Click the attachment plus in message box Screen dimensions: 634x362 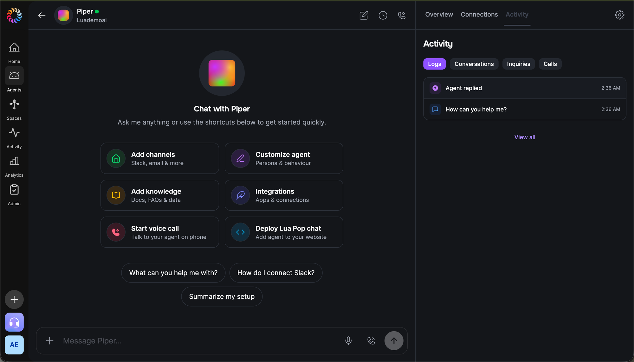[x=50, y=341]
